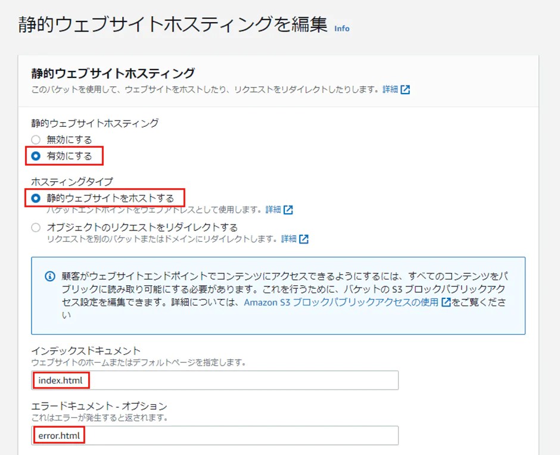Select the 有効にする radio button

(35, 155)
